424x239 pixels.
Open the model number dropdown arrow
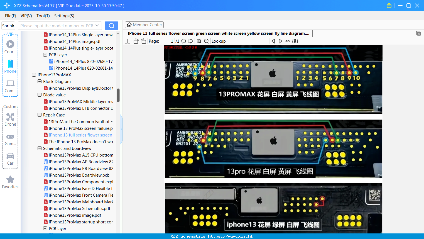97,26
